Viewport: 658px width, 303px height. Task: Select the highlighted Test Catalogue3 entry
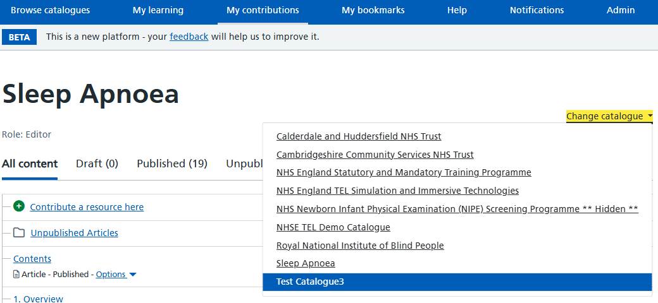click(457, 282)
